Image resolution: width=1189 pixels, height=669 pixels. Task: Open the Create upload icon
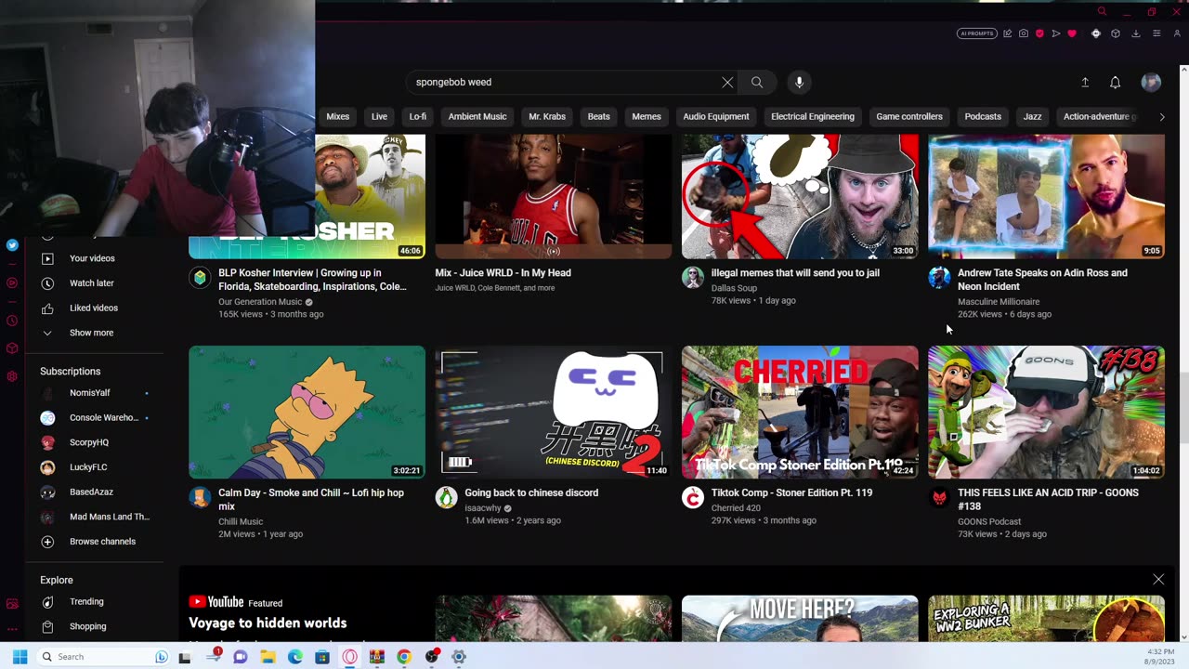click(1085, 82)
